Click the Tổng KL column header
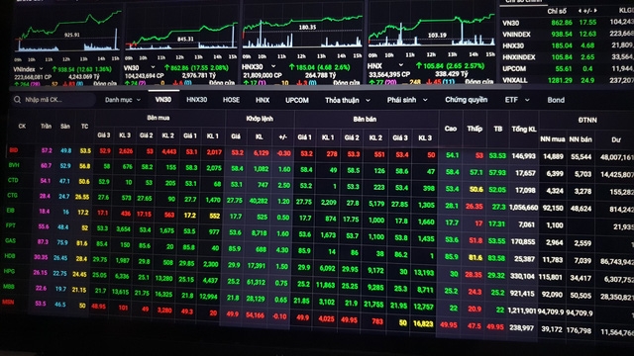This screenshot has width=634, height=356. pyautogui.click(x=524, y=130)
